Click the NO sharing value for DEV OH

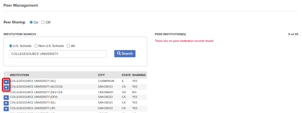tap(134, 92)
